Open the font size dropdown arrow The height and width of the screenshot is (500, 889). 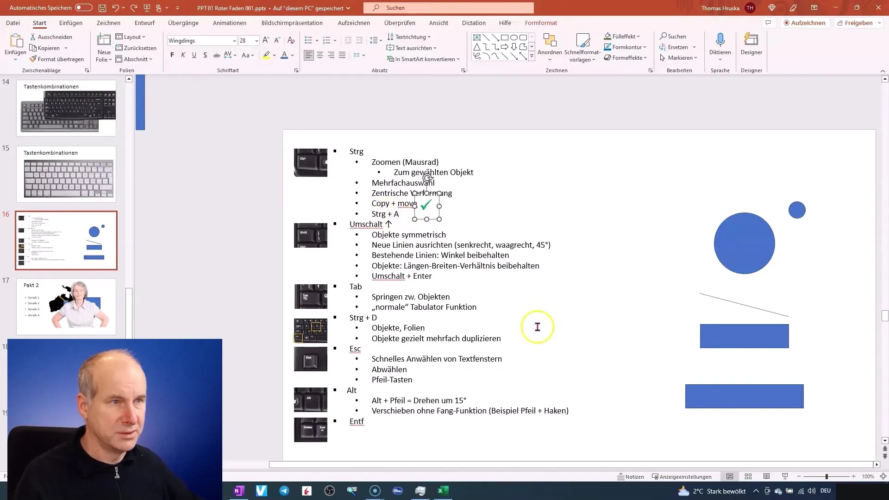point(257,41)
